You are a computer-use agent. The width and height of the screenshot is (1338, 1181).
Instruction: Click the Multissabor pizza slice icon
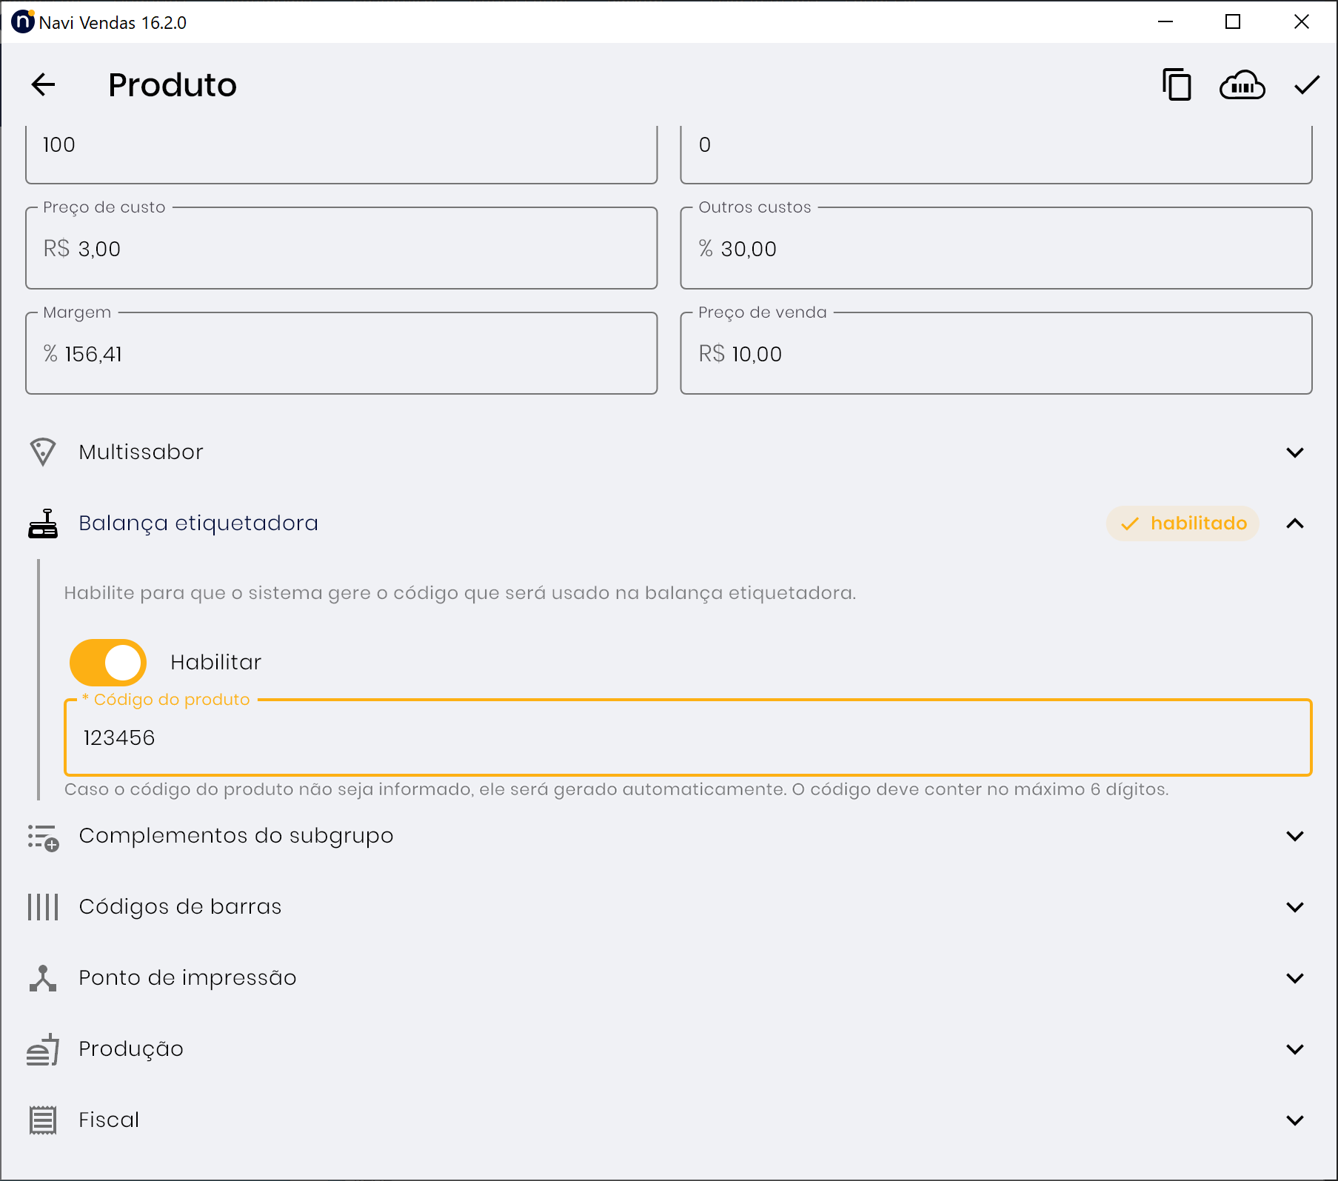tap(43, 452)
